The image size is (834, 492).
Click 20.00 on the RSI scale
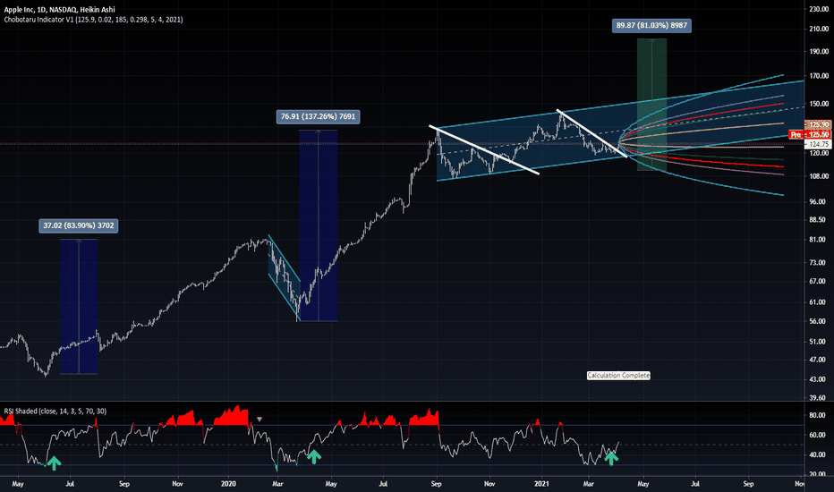click(x=817, y=474)
